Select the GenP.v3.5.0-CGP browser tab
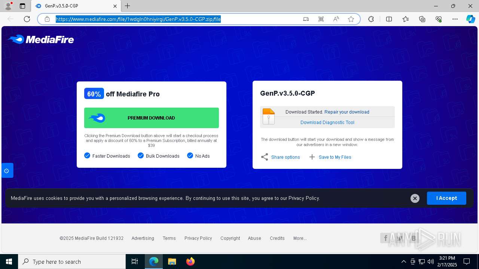Viewport: 479px width, 269px height. (x=76, y=6)
